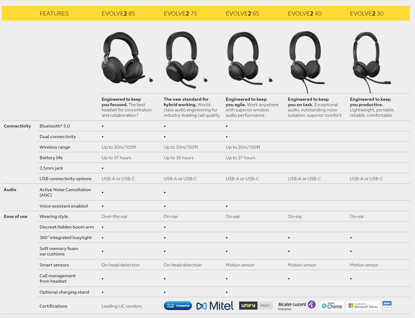Click the Connectivity section label

pyautogui.click(x=17, y=126)
